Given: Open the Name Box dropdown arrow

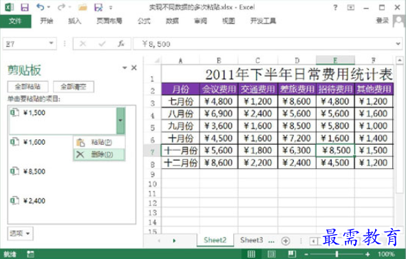Looking at the screenshot, I should pyautogui.click(x=52, y=43).
